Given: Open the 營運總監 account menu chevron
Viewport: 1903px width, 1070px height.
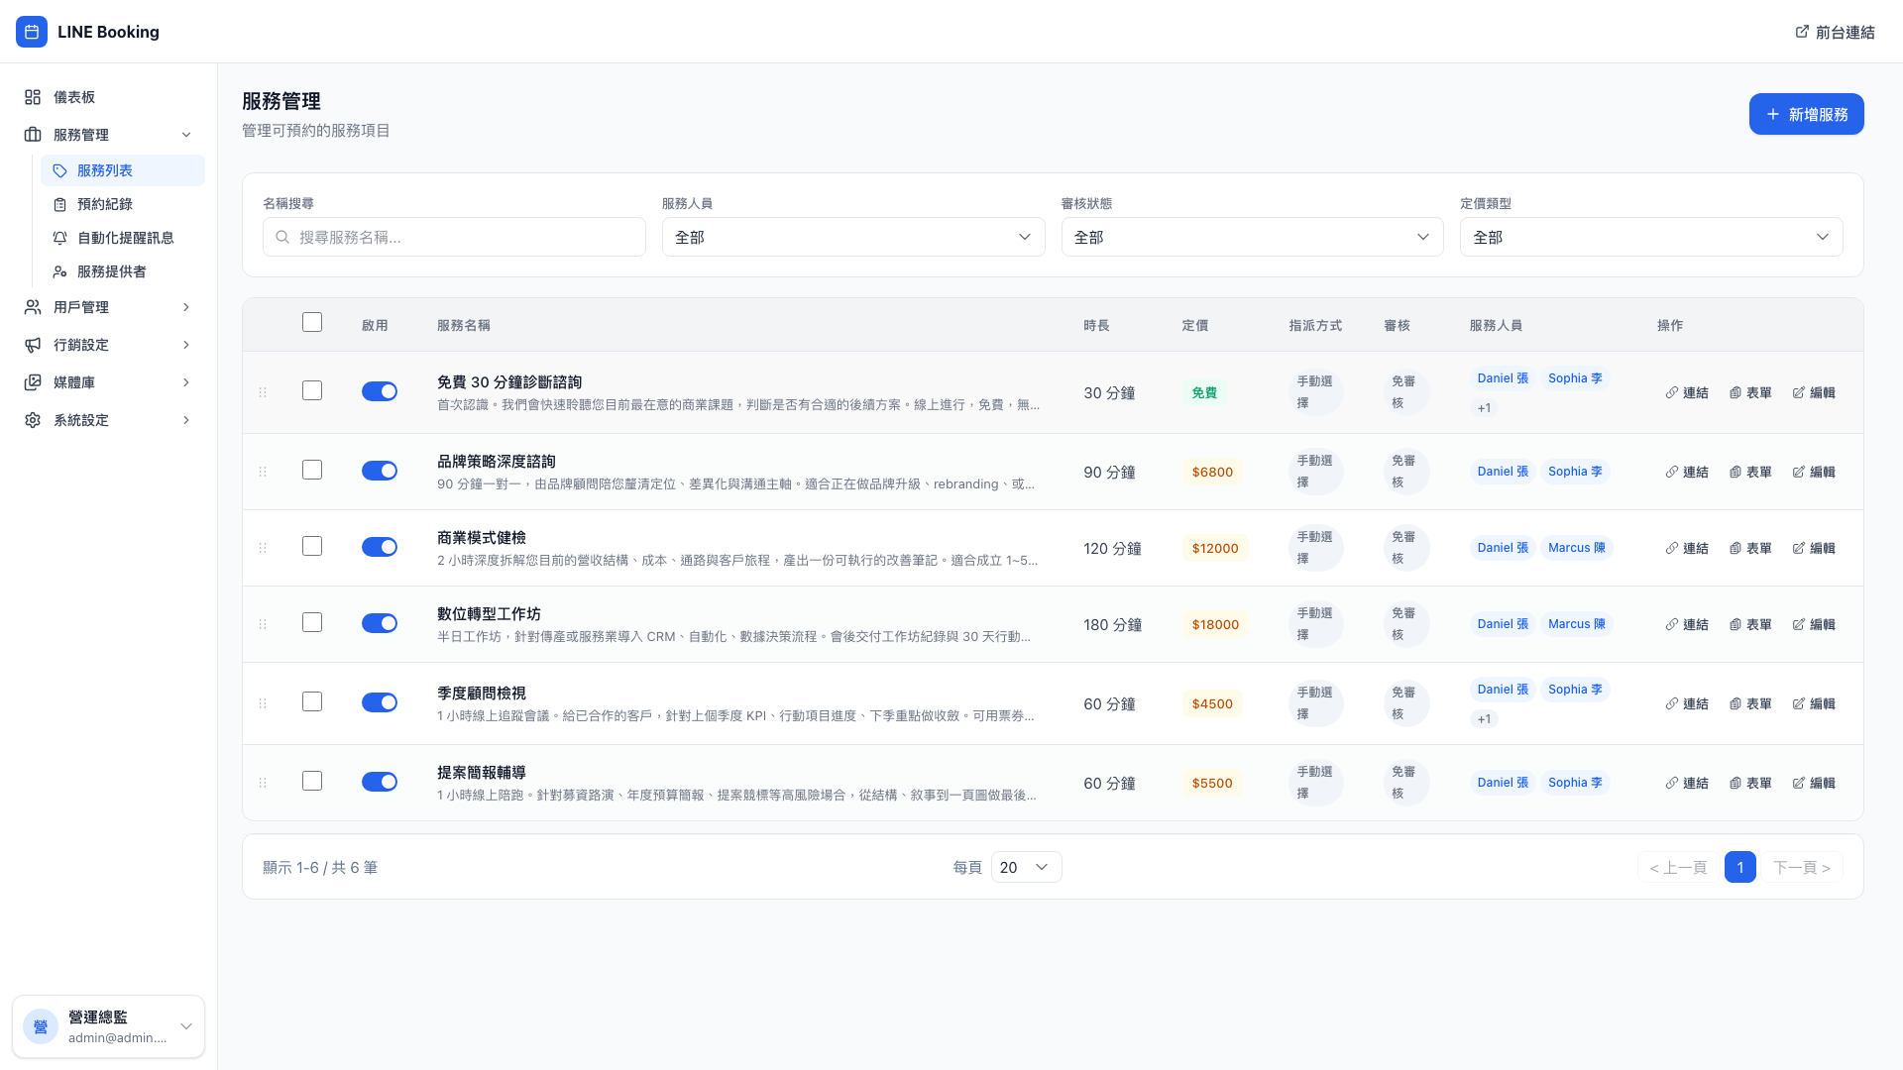Looking at the screenshot, I should (x=186, y=1026).
